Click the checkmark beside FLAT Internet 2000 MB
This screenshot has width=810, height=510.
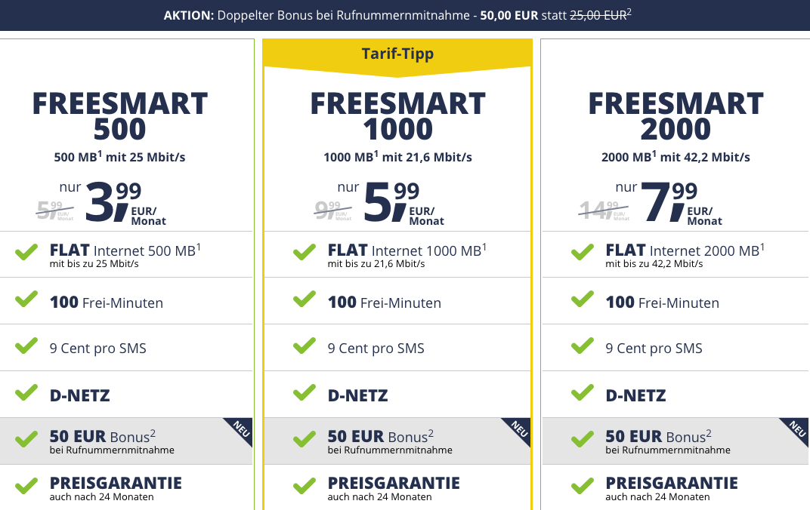point(583,253)
